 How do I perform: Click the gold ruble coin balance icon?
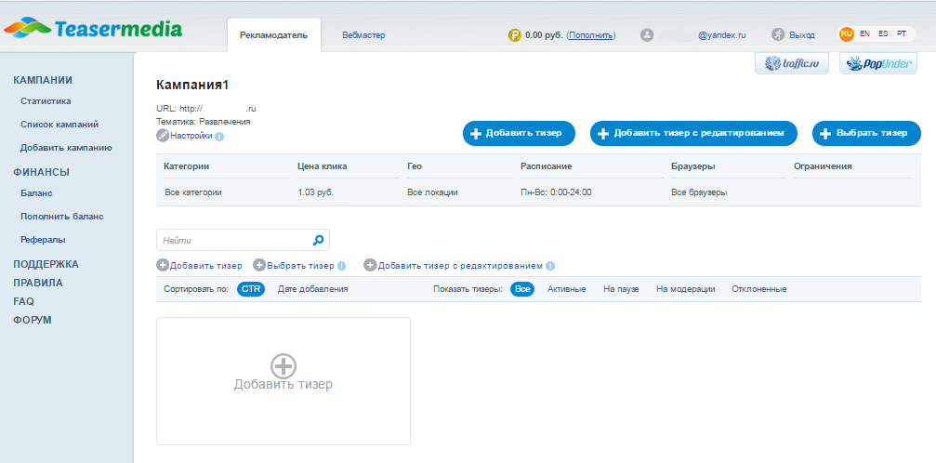pos(514,35)
